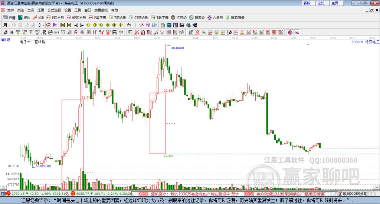Click the 节 solar-term icon
Screen dimensions: 380x204
coord(148,25)
